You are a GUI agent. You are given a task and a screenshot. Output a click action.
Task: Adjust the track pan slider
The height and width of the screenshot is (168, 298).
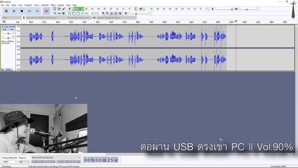point(8,38)
